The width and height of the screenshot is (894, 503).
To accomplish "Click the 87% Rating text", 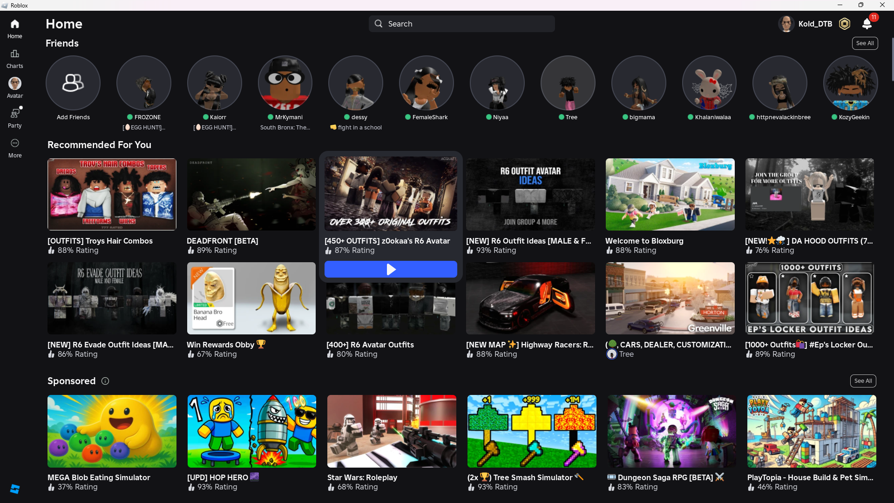I will pos(354,251).
